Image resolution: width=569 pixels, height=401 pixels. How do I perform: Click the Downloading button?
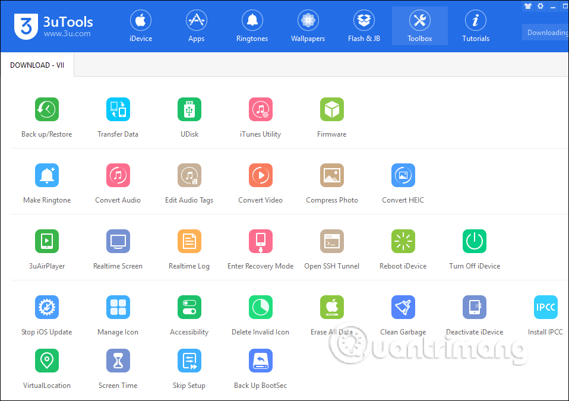pos(546,32)
